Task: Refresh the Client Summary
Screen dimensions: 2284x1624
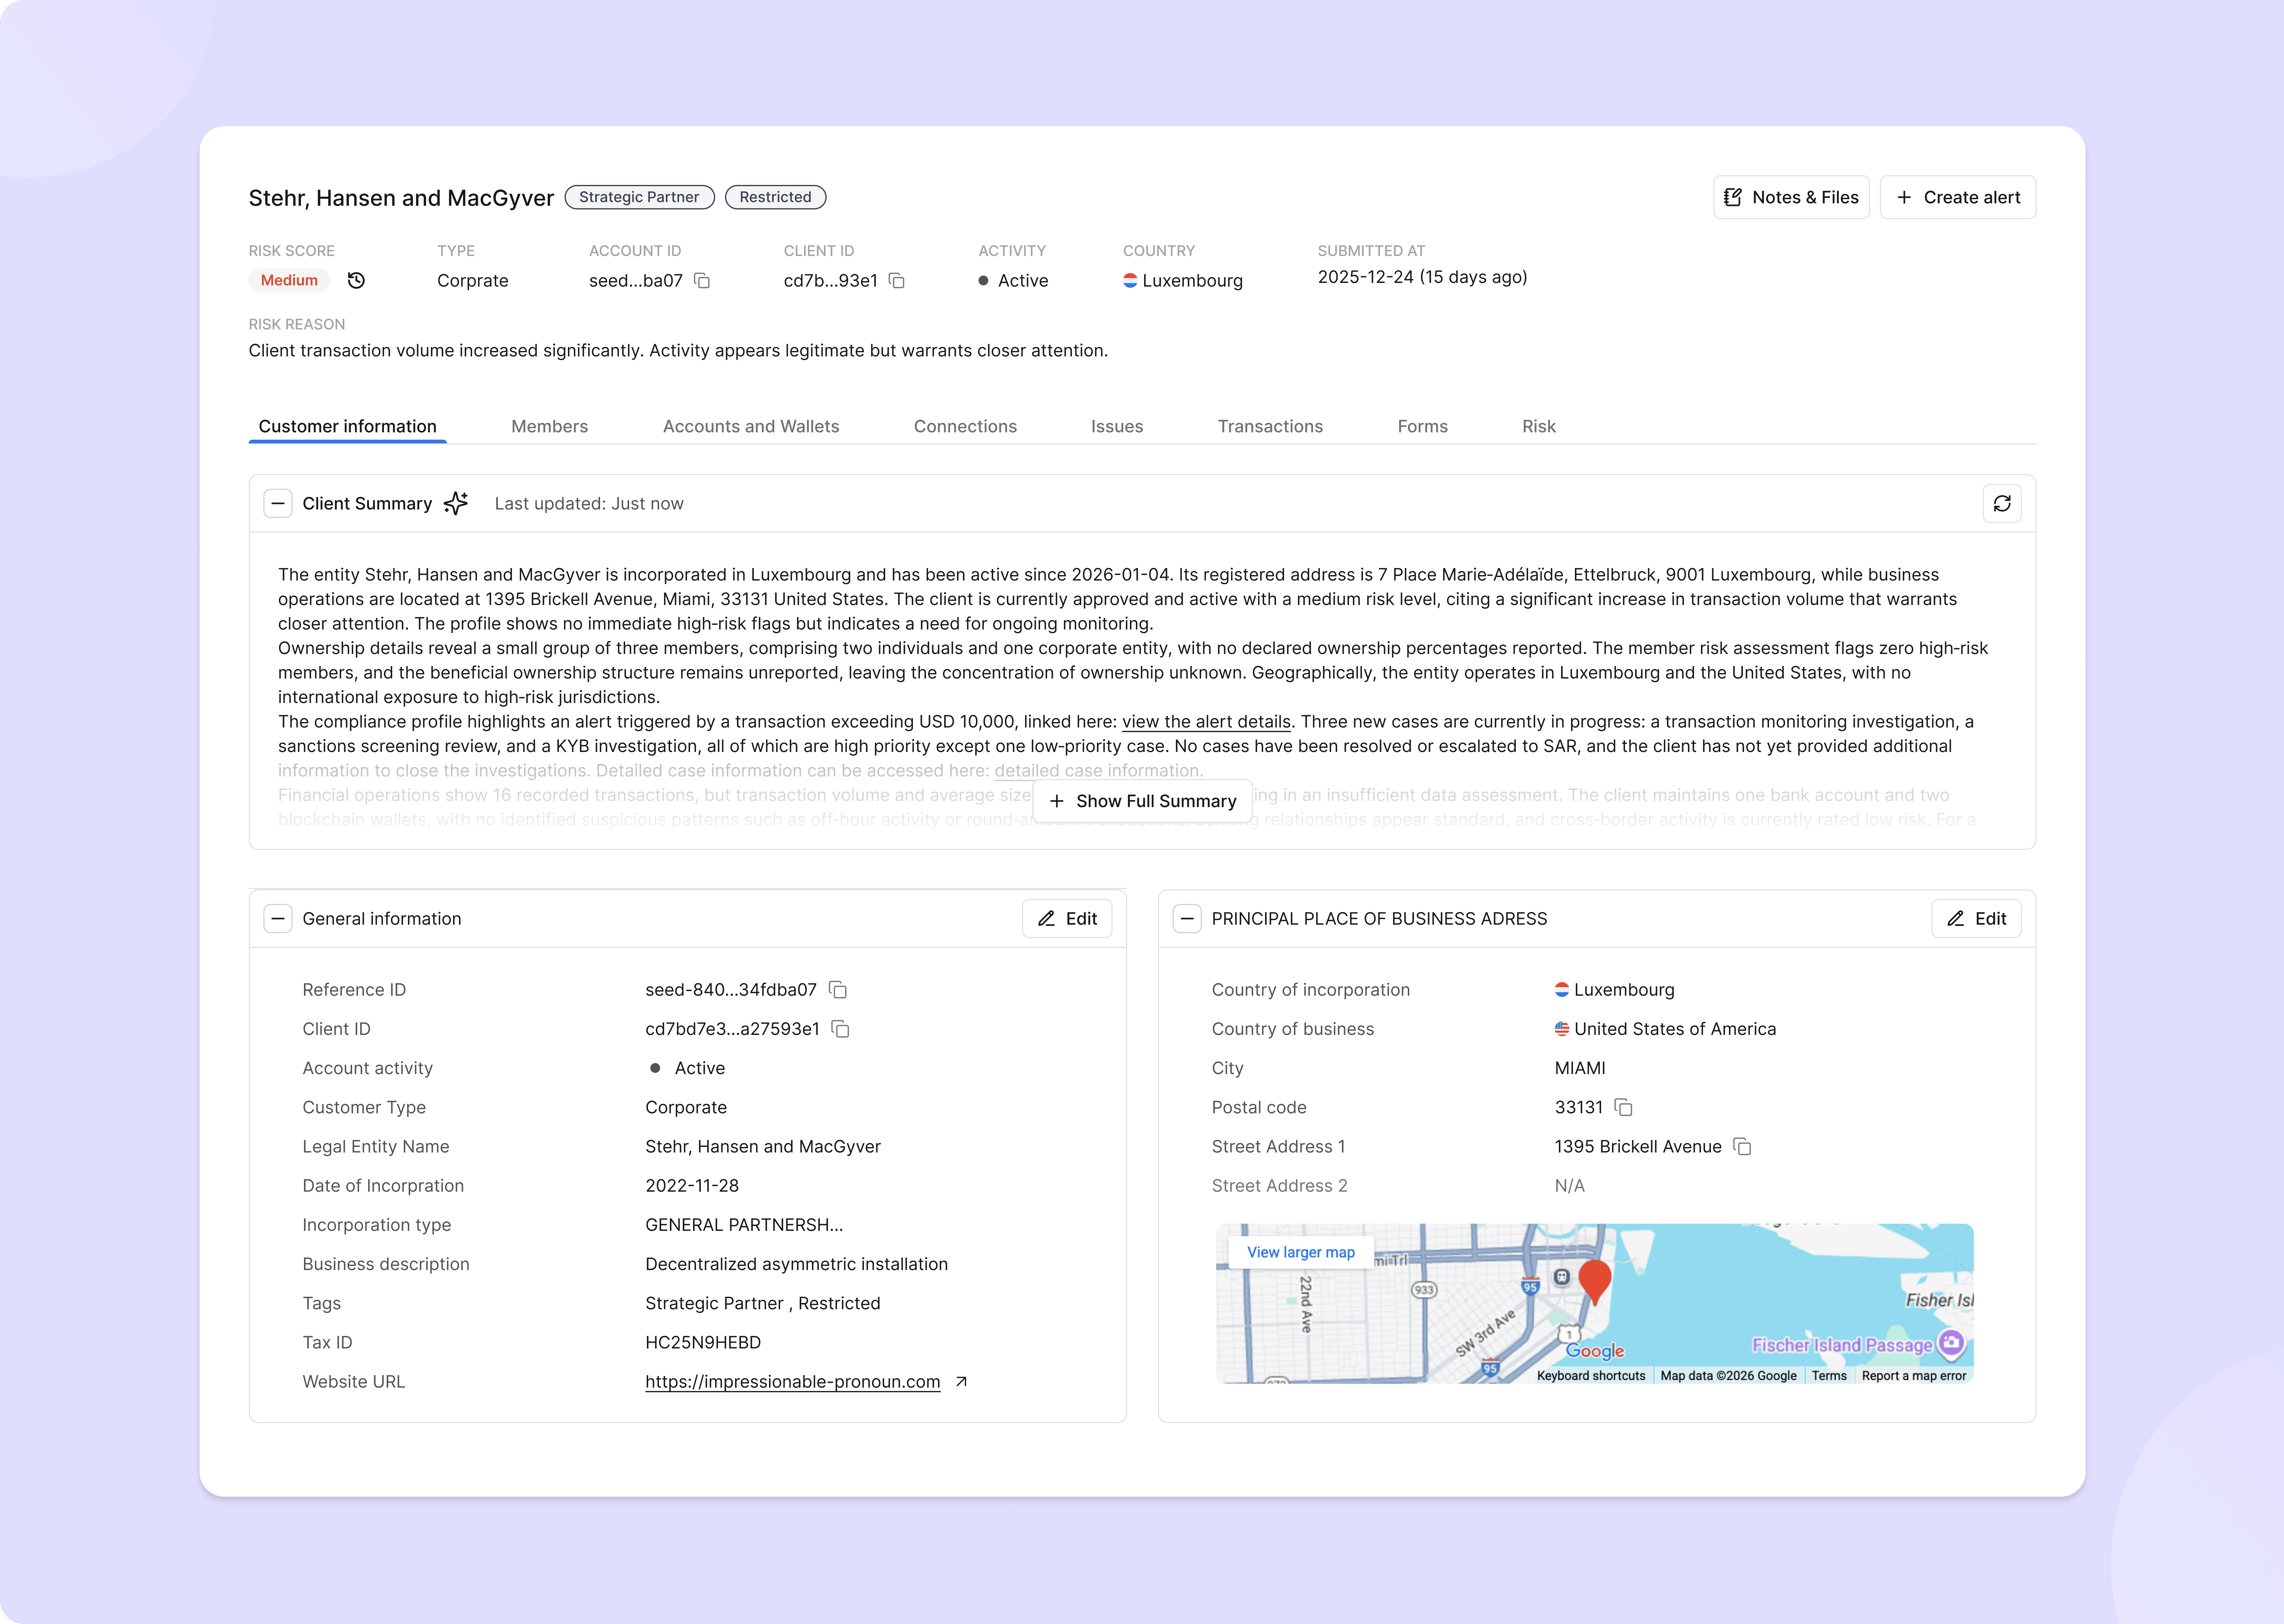Action: [2001, 504]
